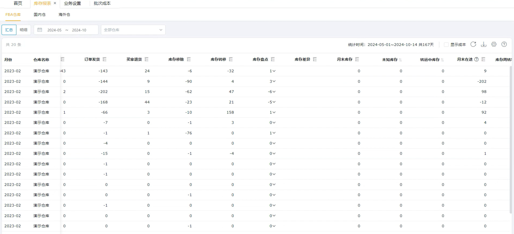Enable the 显示成本 checkbox
The width and height of the screenshot is (514, 234).
(x=446, y=45)
